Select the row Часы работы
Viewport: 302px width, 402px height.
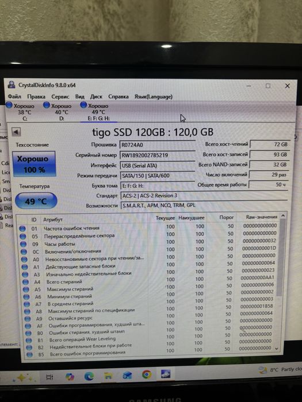[x=148, y=242]
